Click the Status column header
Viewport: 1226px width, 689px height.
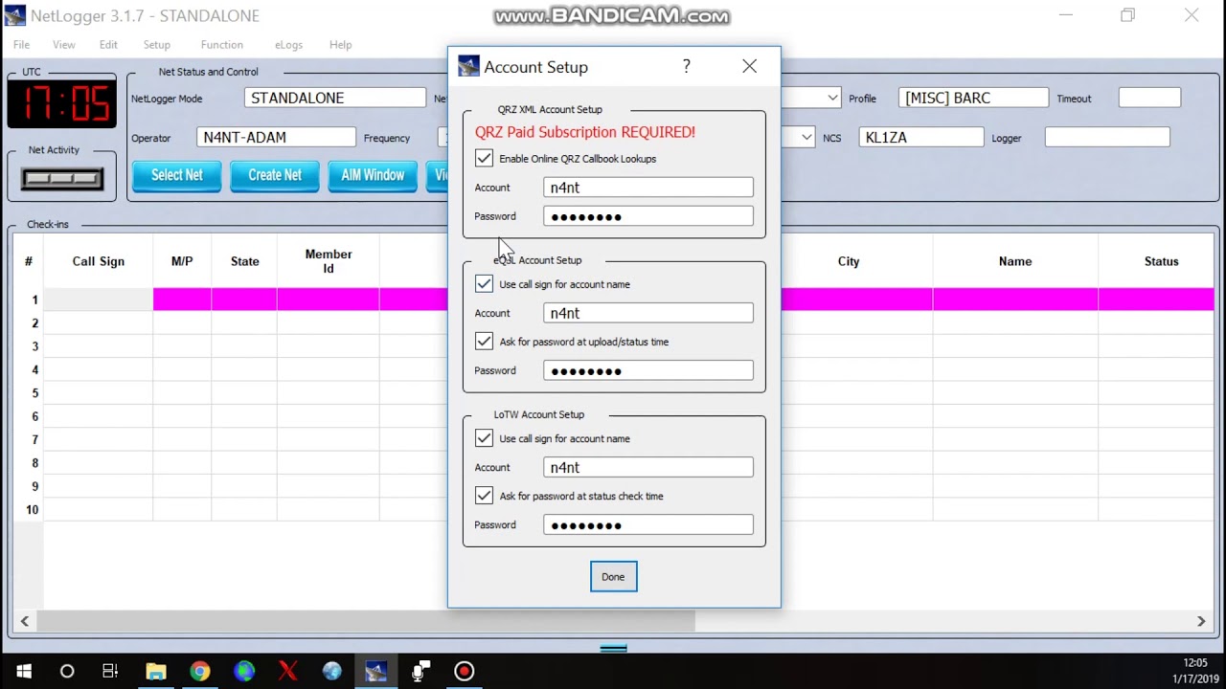(x=1161, y=261)
